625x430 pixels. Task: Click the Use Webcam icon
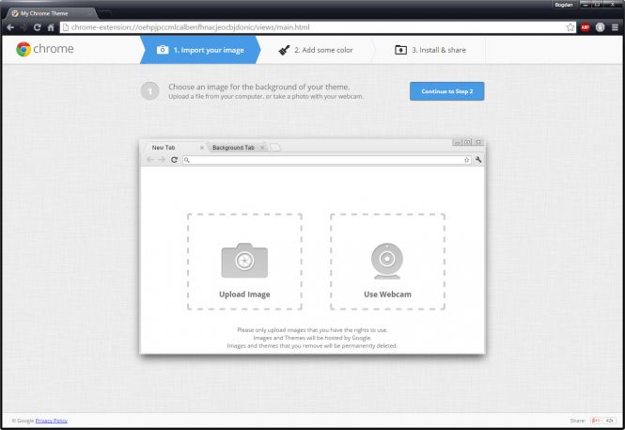click(387, 261)
